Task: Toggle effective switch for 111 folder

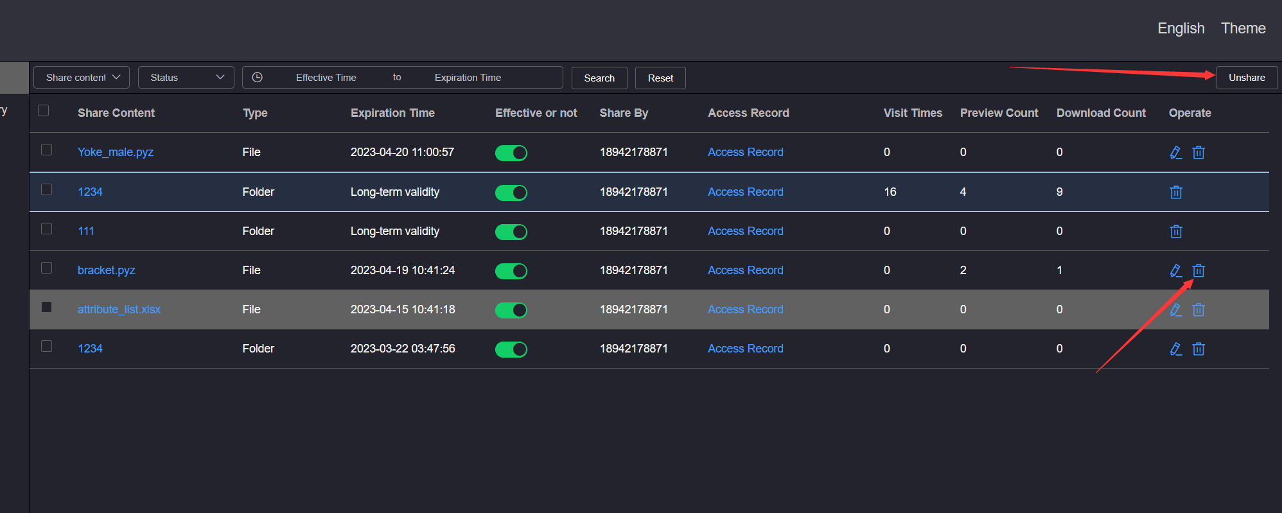Action: point(511,232)
